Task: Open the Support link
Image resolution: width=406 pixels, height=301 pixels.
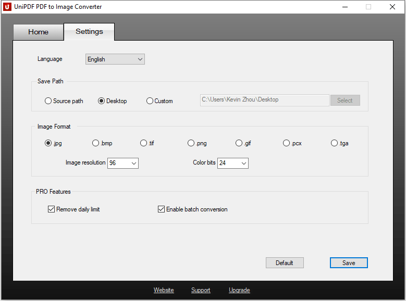Action: coord(201,290)
